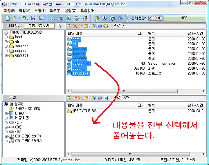This screenshot has width=209, height=165.
Task: Select 바탕화면 in local tree
Action: click(22, 118)
